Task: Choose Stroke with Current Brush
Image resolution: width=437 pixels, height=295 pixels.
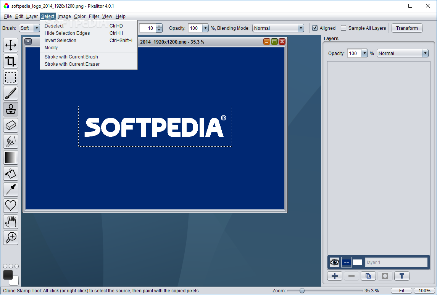Action: (x=89, y=57)
